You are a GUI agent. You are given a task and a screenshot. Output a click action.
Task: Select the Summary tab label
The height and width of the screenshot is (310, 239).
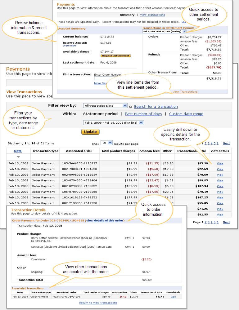[x=127, y=15]
